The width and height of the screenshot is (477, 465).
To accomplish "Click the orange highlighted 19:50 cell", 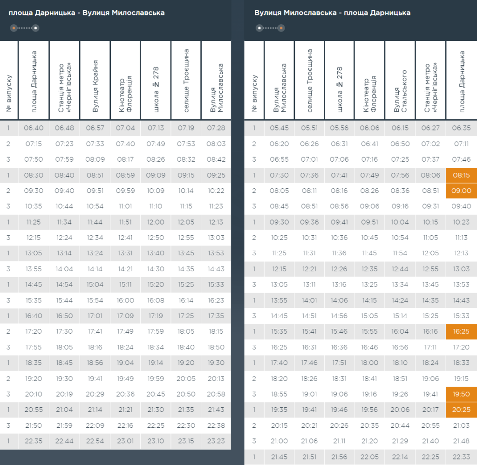I will point(461,394).
